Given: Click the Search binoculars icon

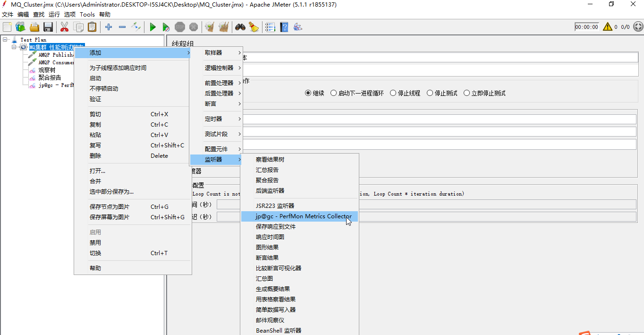Looking at the screenshot, I should (240, 27).
